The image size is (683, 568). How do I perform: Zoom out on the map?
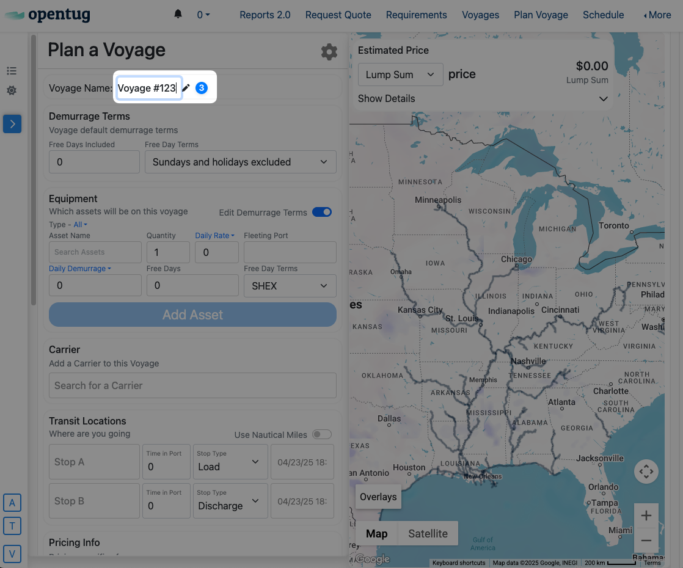[x=646, y=541]
